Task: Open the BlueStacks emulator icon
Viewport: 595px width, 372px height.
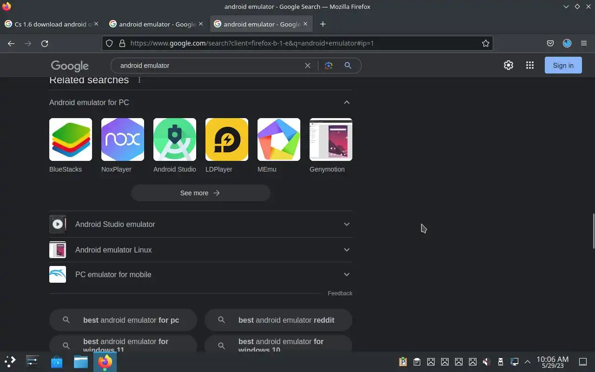Action: pyautogui.click(x=71, y=139)
